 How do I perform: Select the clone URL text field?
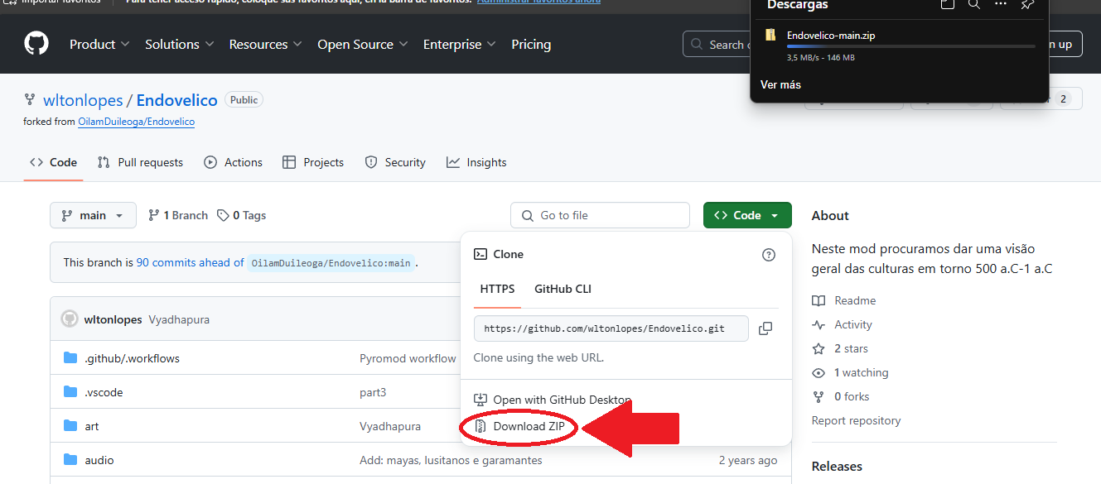[x=611, y=328]
